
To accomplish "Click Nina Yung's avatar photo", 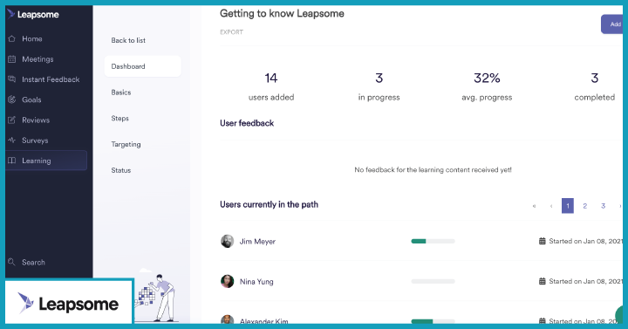I will pos(227,281).
